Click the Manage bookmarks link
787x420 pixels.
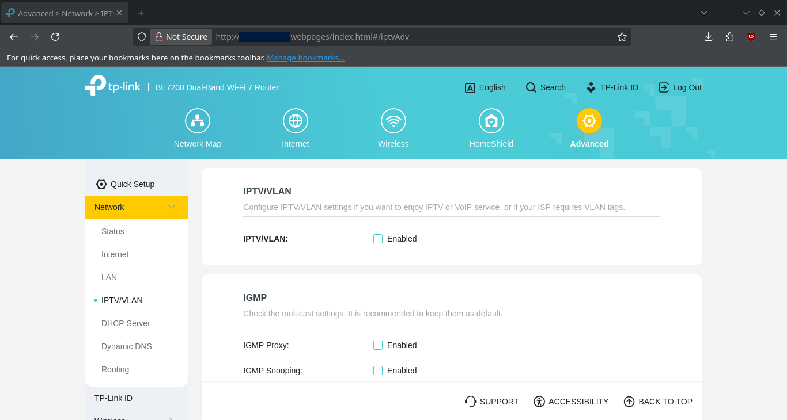coord(305,58)
